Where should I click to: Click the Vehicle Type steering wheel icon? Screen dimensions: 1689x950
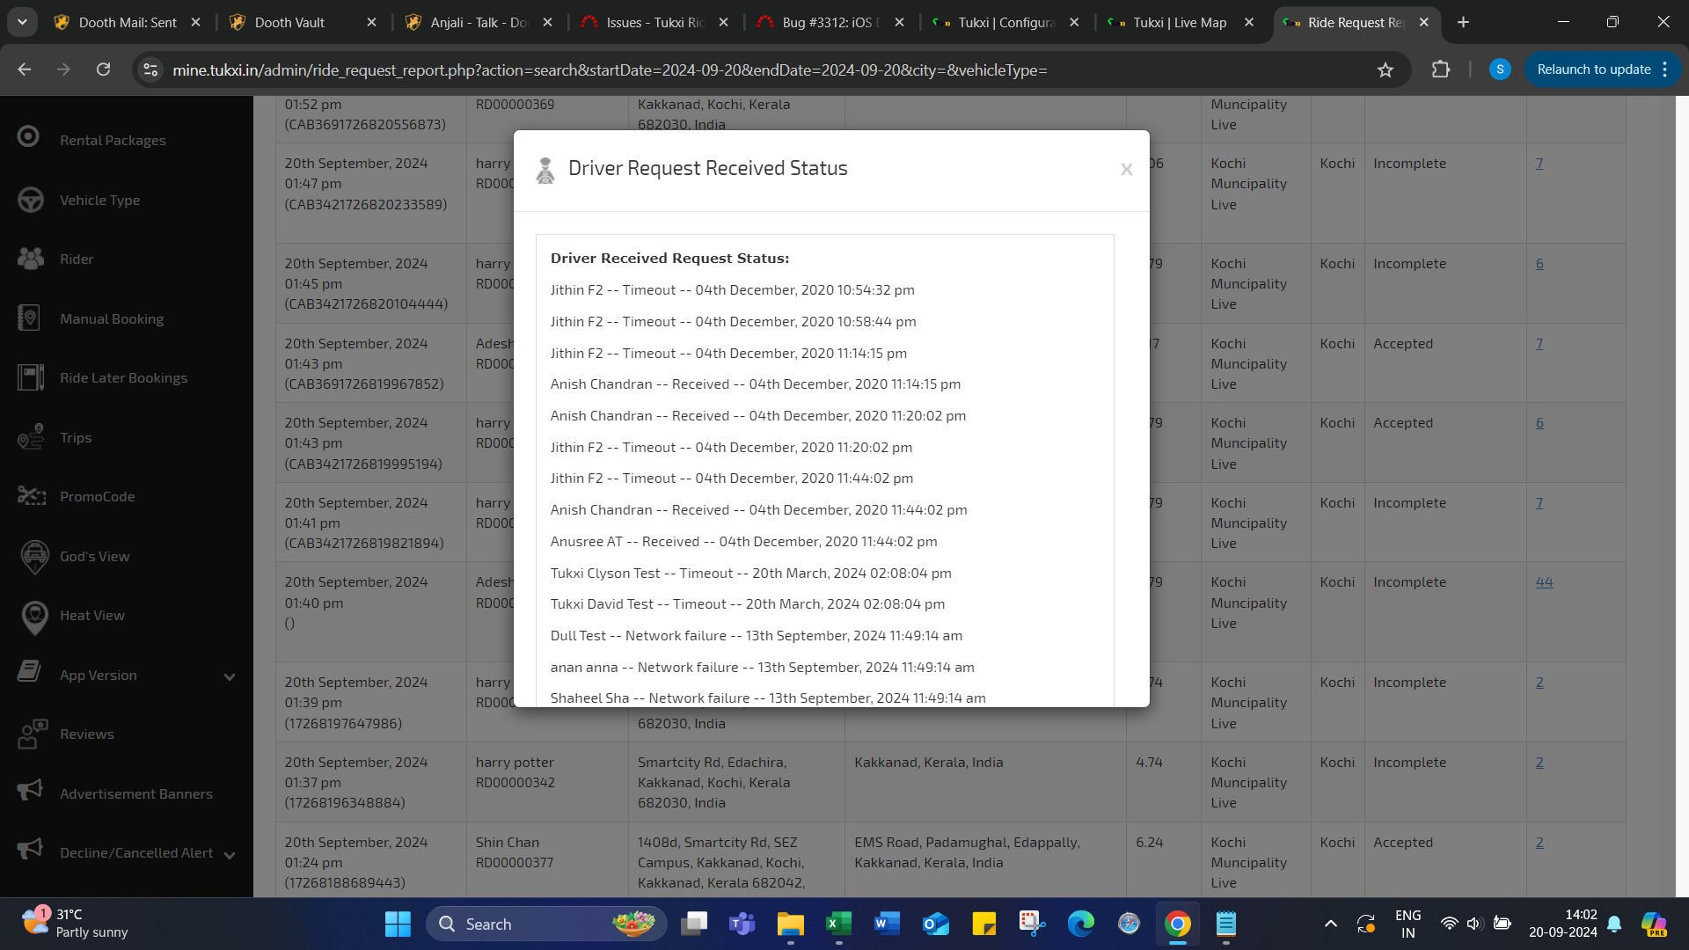click(31, 200)
